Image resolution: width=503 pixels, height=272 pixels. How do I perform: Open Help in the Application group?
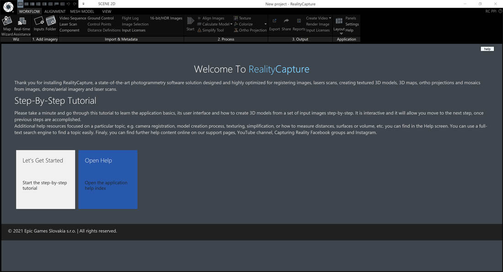pyautogui.click(x=349, y=30)
